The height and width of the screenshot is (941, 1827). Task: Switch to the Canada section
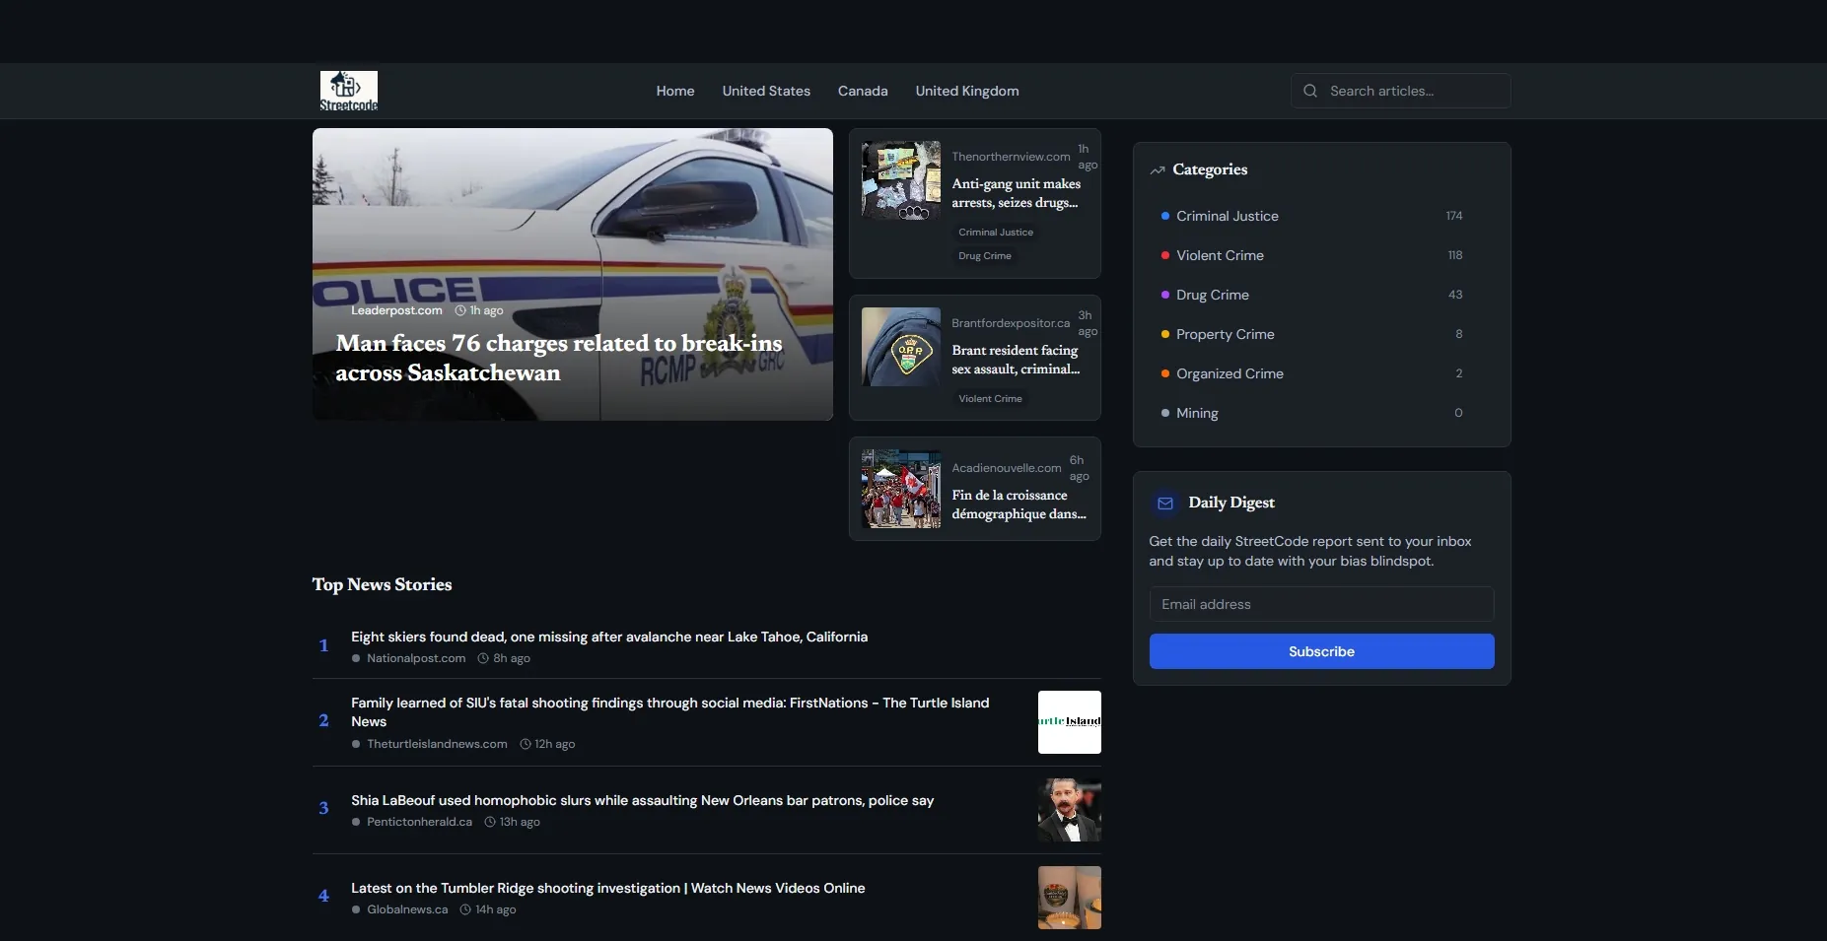tap(863, 91)
